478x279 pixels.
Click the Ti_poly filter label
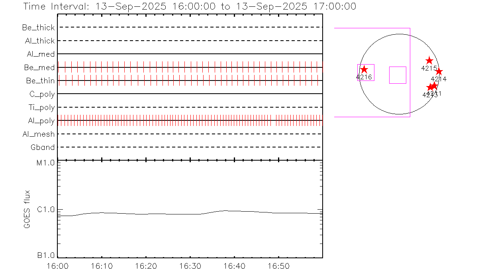41,107
